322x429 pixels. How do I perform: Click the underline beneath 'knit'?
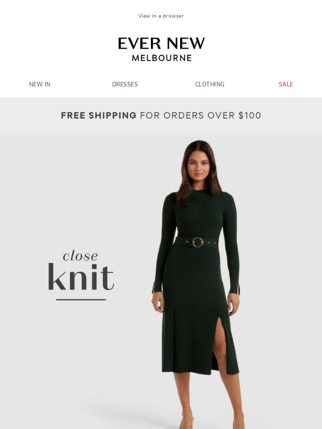(x=81, y=299)
